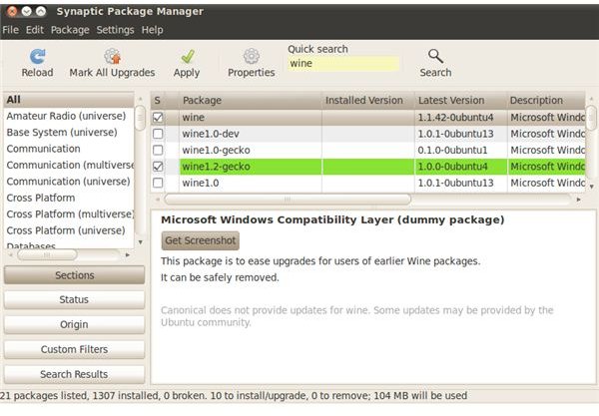
Task: Show Search Results view
Action: pos(74,374)
